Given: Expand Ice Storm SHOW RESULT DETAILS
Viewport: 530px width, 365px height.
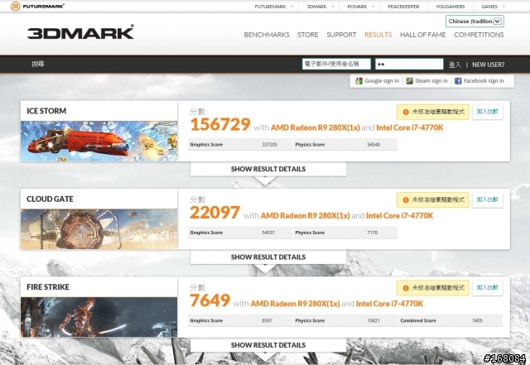Looking at the screenshot, I should 268,169.
